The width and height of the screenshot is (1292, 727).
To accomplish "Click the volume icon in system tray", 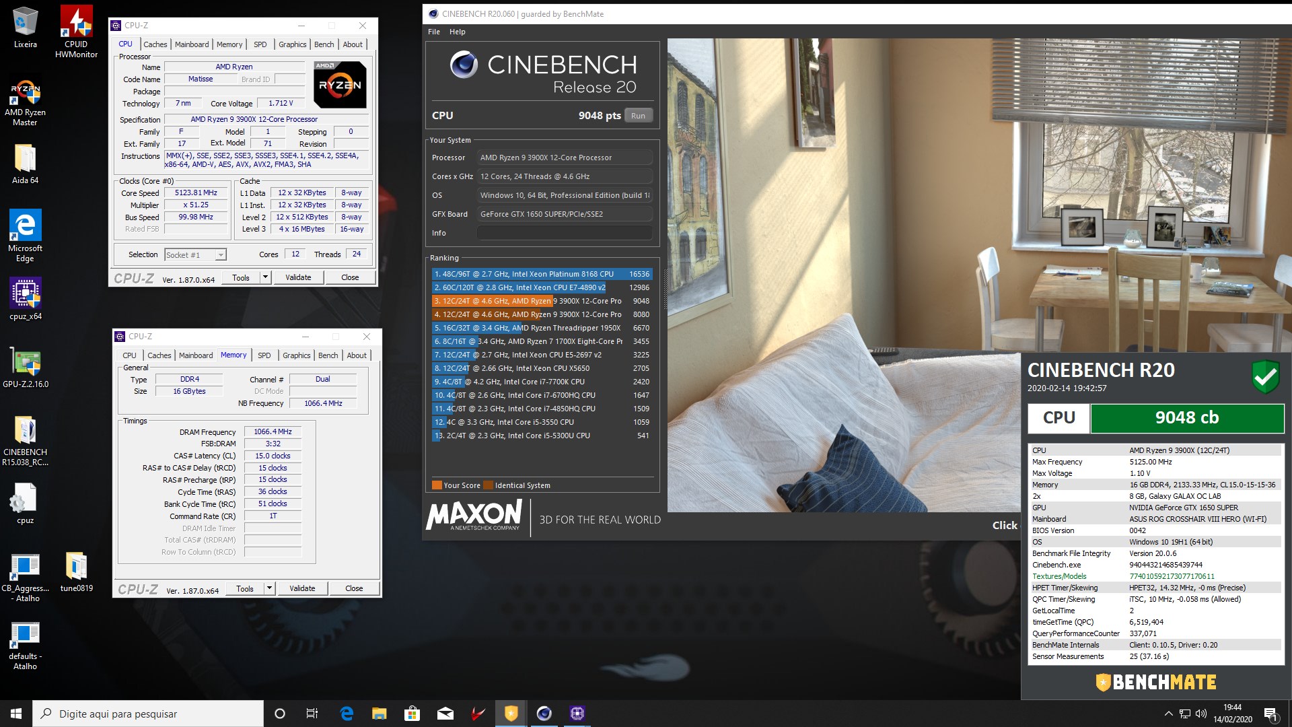I will click(1201, 714).
